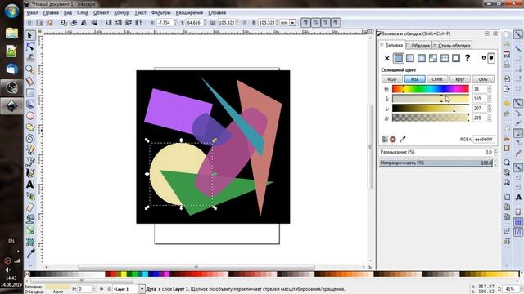Click the Print icon in right bar
524x294 pixels.
tap(507, 65)
